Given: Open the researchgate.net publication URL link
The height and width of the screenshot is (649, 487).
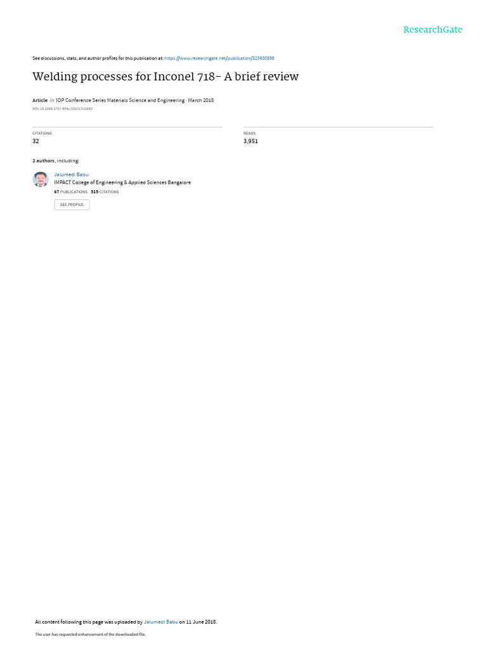Looking at the screenshot, I should pos(219,58).
